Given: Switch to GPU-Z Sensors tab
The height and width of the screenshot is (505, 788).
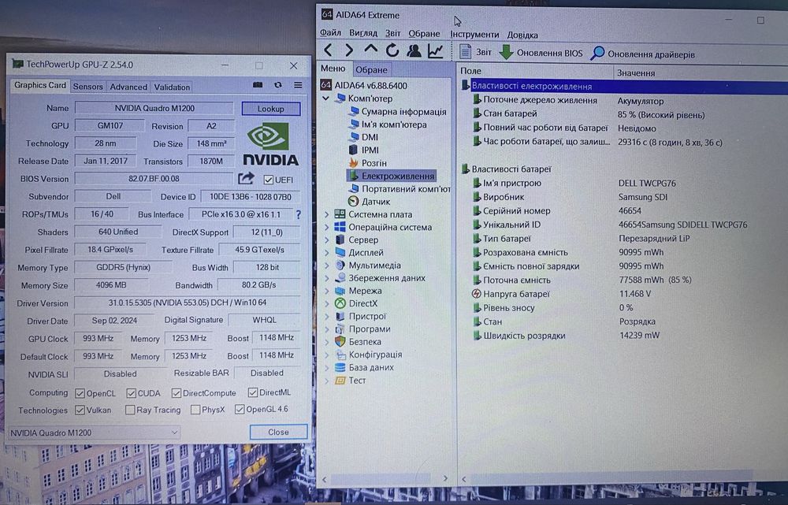Looking at the screenshot, I should click(88, 87).
